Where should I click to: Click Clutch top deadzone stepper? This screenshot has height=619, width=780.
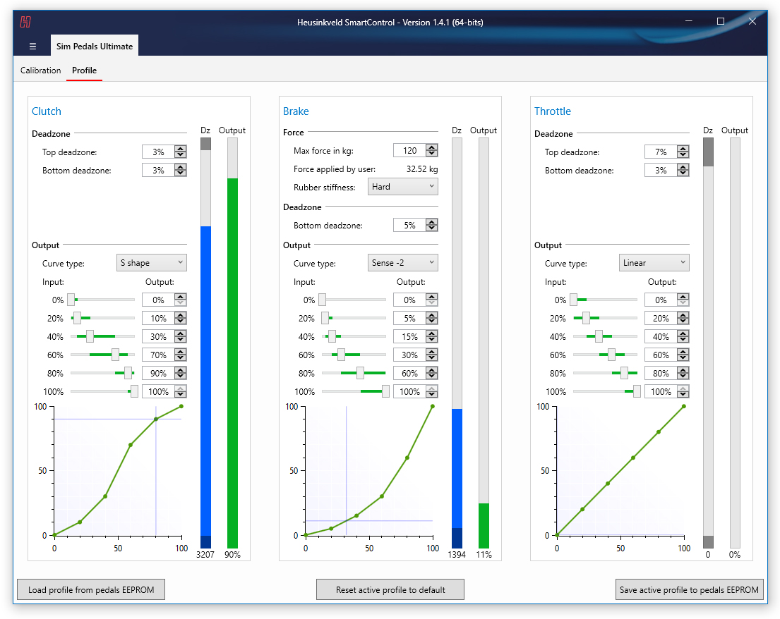pos(181,152)
